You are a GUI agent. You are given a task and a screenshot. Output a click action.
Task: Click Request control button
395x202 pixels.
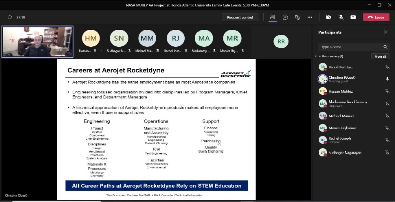coord(240,17)
